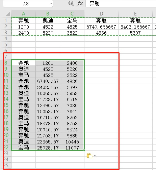Click the selection fill handle at C22 corner
The height and width of the screenshot is (170, 156).
pos(84,150)
